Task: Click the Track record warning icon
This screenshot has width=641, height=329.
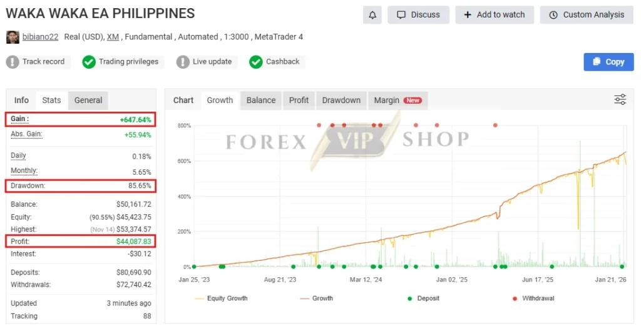Action: [x=13, y=62]
